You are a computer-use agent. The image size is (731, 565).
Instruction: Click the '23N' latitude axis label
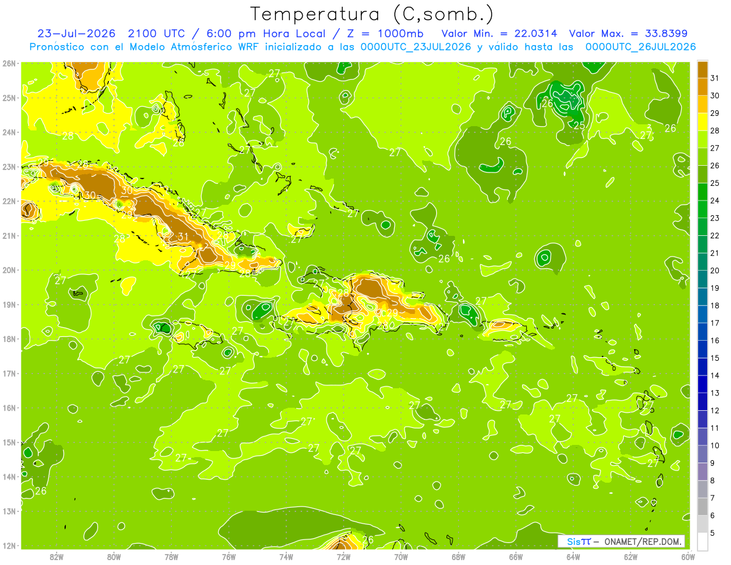click(x=9, y=166)
